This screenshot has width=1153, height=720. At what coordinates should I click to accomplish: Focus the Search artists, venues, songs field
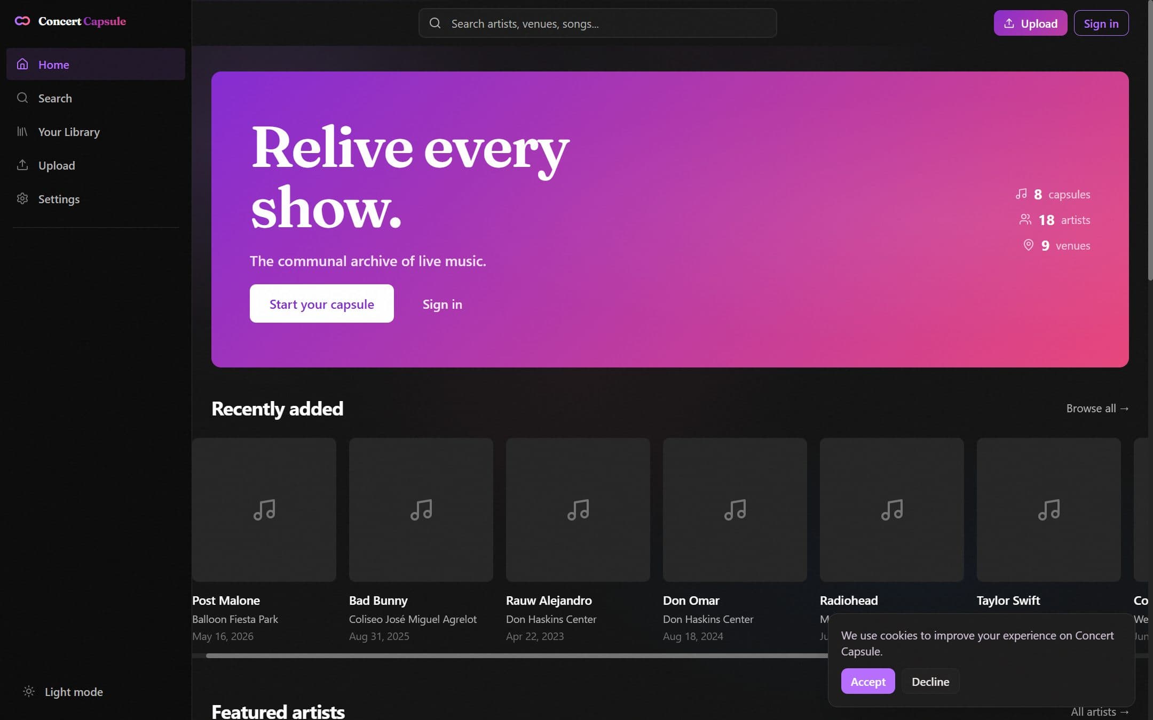click(597, 23)
